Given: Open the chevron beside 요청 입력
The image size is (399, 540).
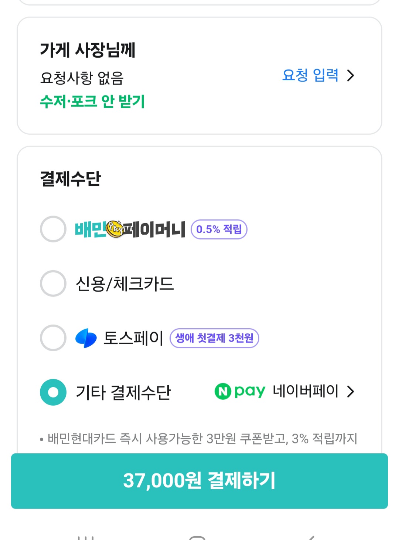Looking at the screenshot, I should 351,76.
